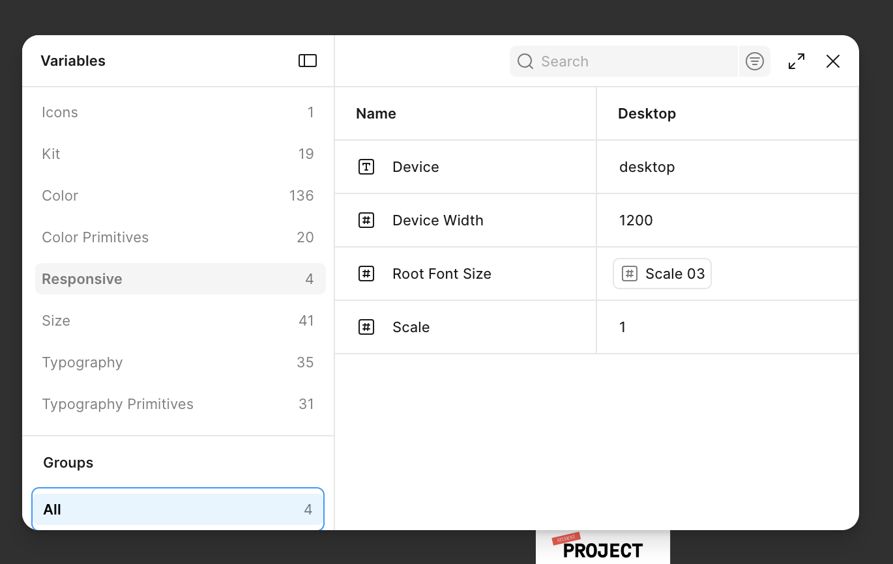The image size is (893, 564).
Task: Select the Root Font Size variable name
Action: click(x=442, y=274)
